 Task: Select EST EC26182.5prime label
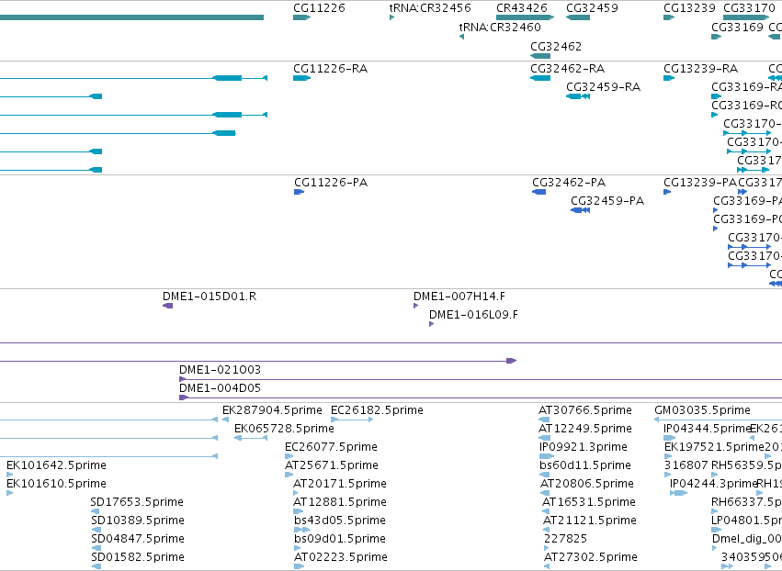pos(377,410)
